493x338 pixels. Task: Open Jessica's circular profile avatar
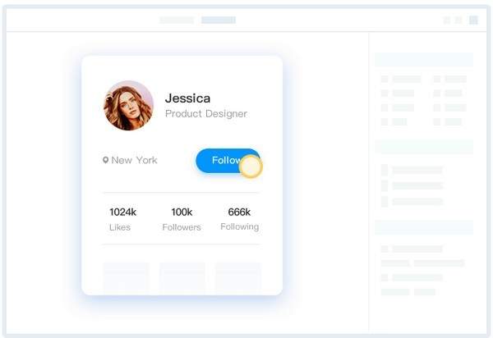129,106
